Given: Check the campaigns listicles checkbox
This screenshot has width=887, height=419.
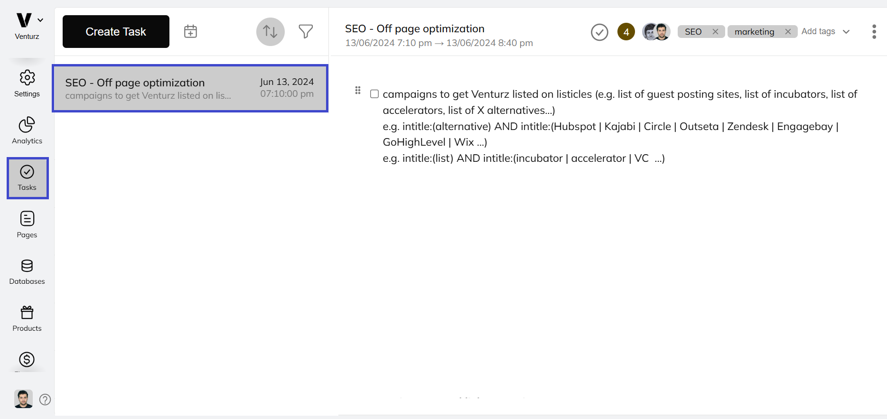Looking at the screenshot, I should pyautogui.click(x=374, y=94).
